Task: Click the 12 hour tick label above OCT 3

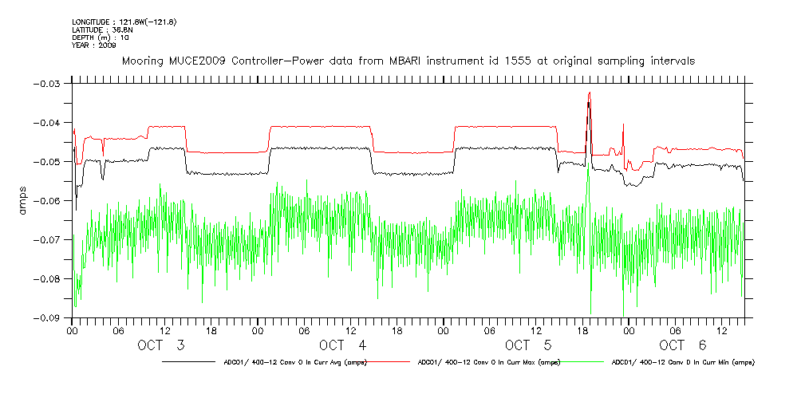Action: point(165,330)
